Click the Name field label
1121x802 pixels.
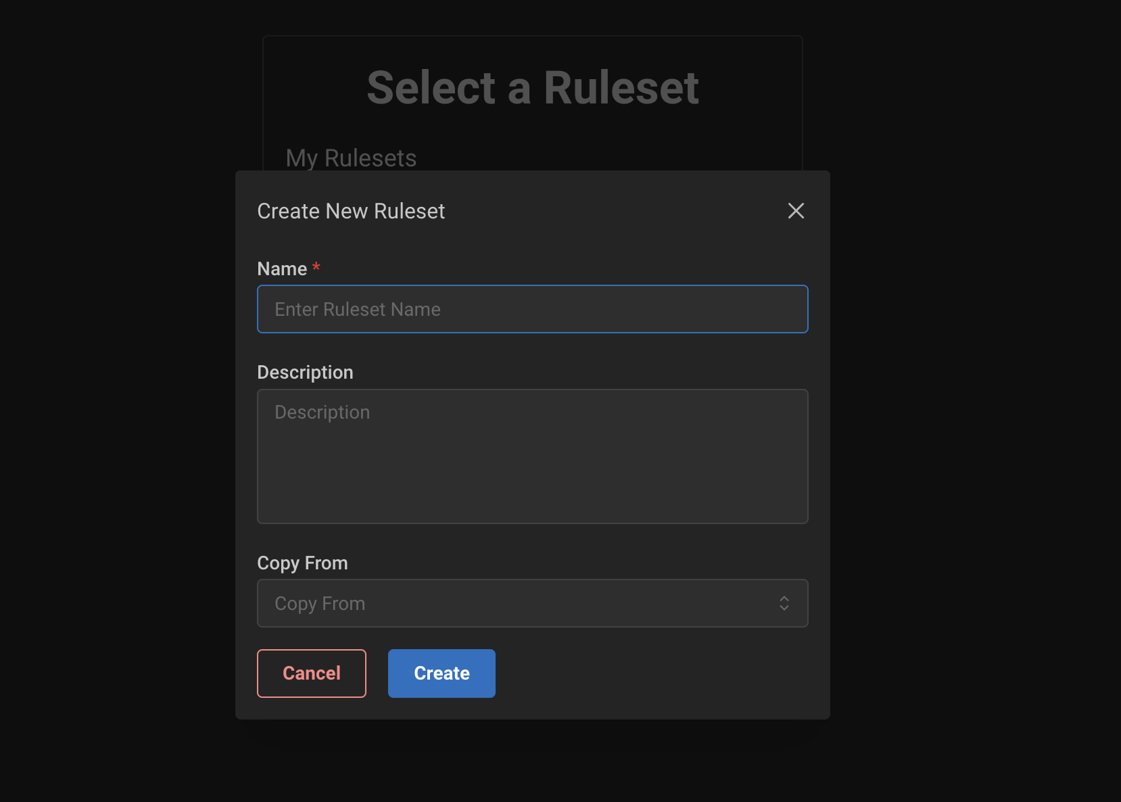(283, 268)
